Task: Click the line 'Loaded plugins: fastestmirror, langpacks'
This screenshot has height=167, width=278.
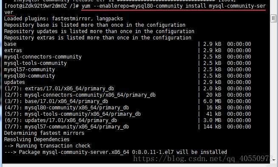Action: pyautogui.click(x=64, y=19)
